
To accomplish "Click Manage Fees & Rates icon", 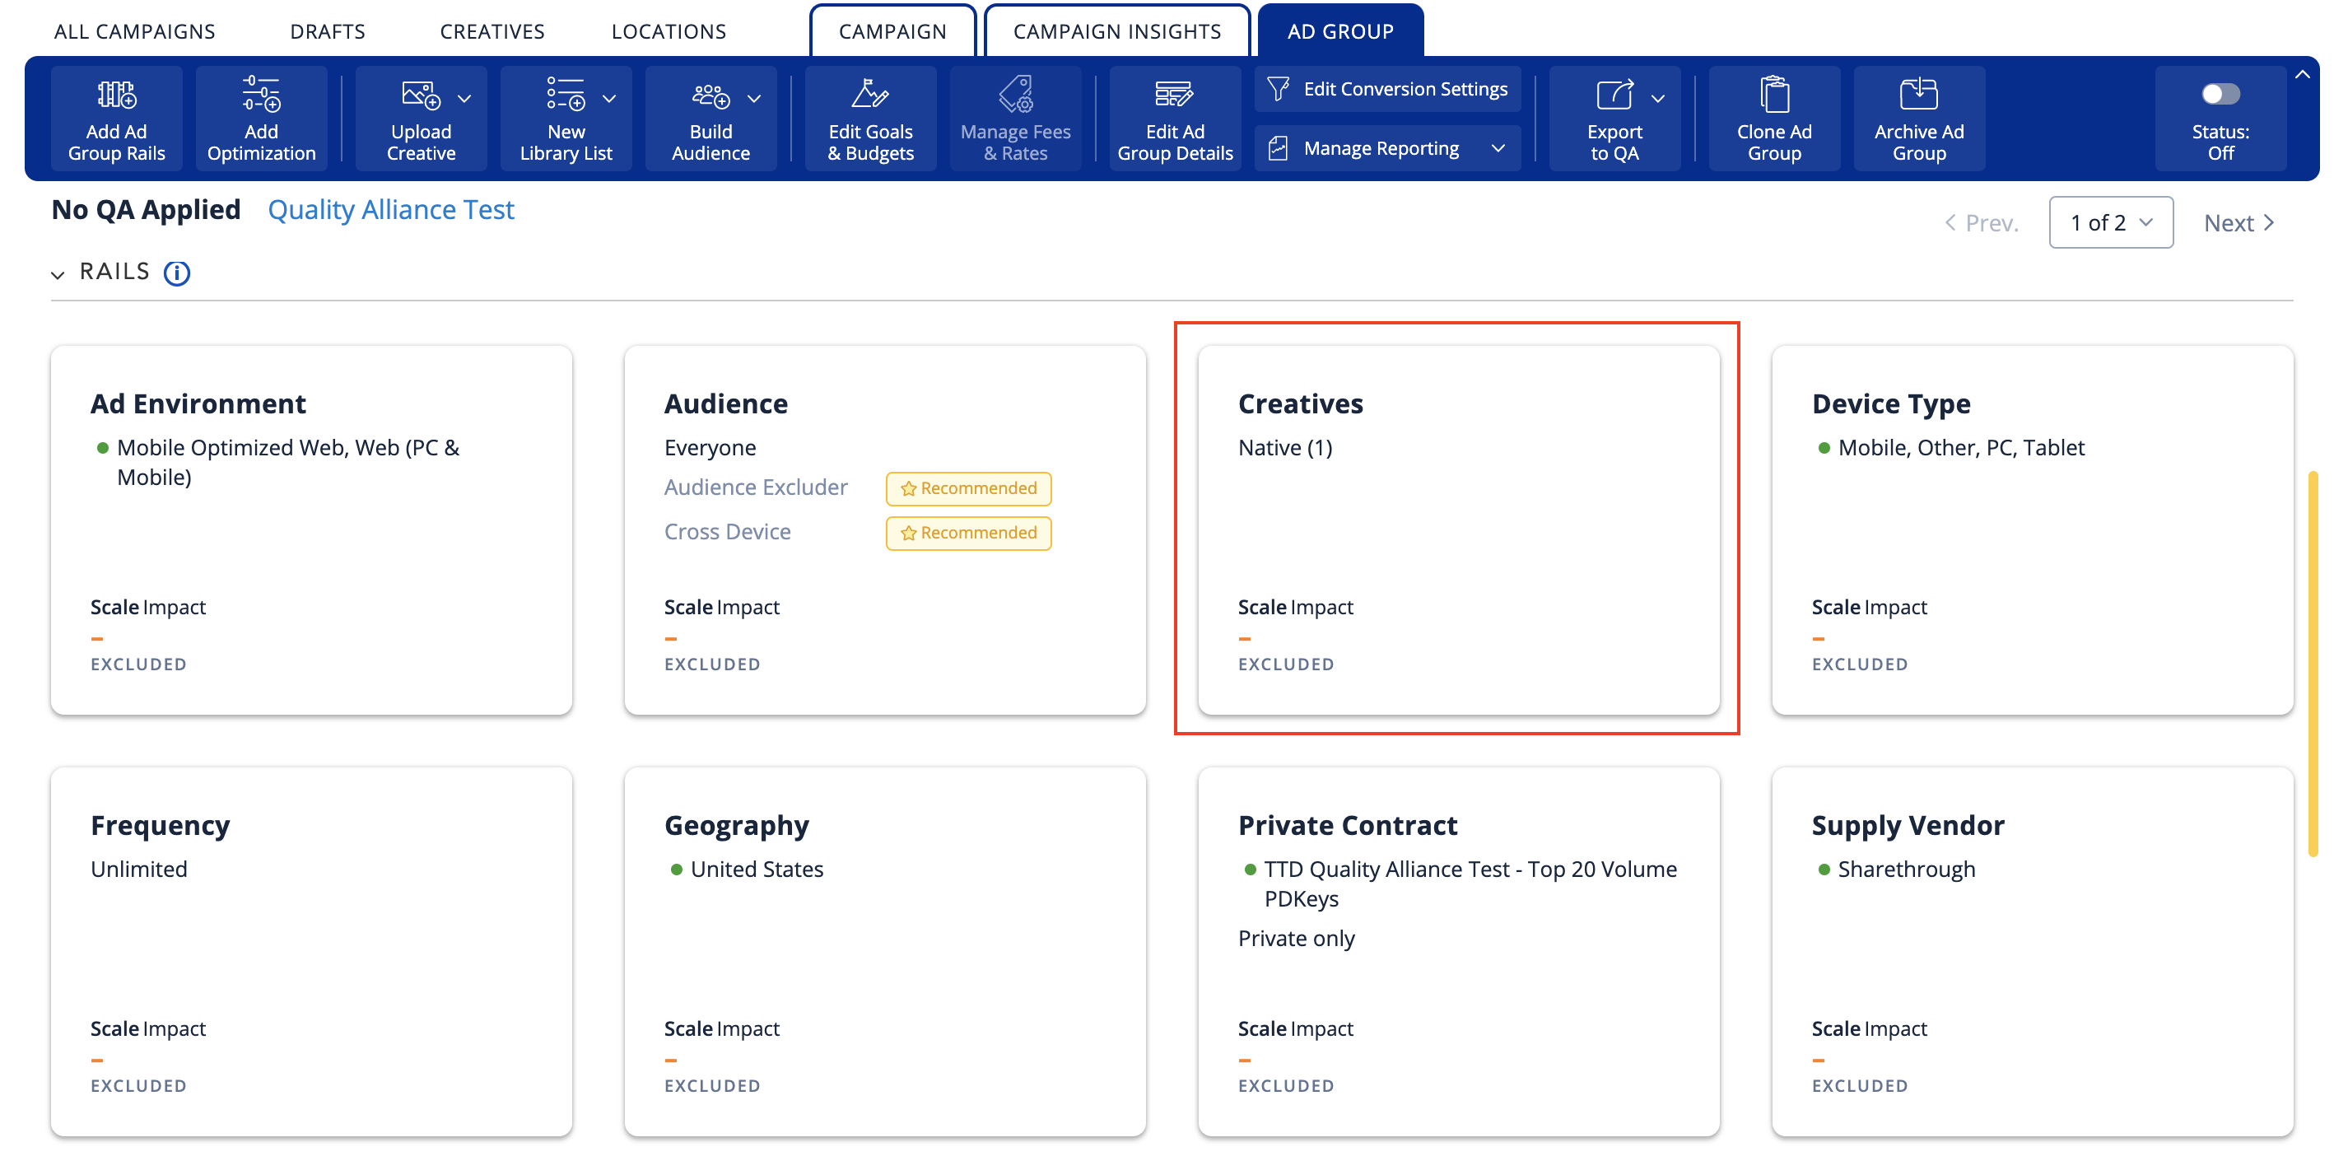I will [1015, 93].
